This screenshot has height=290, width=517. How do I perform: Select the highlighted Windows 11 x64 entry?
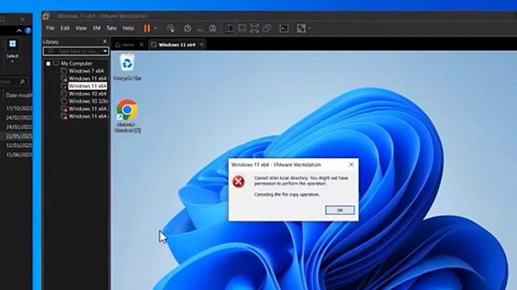(87, 86)
